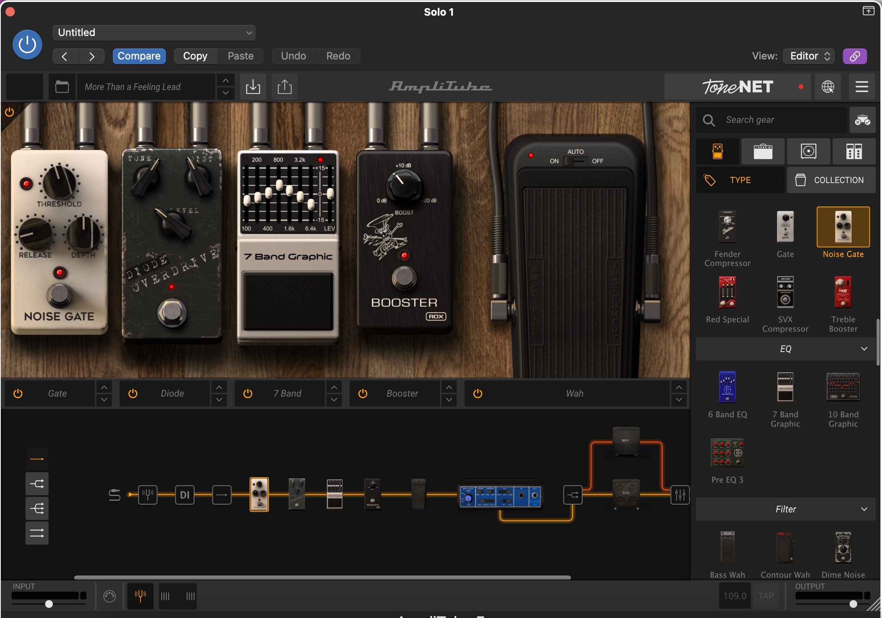Open the preset browser folder icon
The image size is (882, 618).
point(62,86)
